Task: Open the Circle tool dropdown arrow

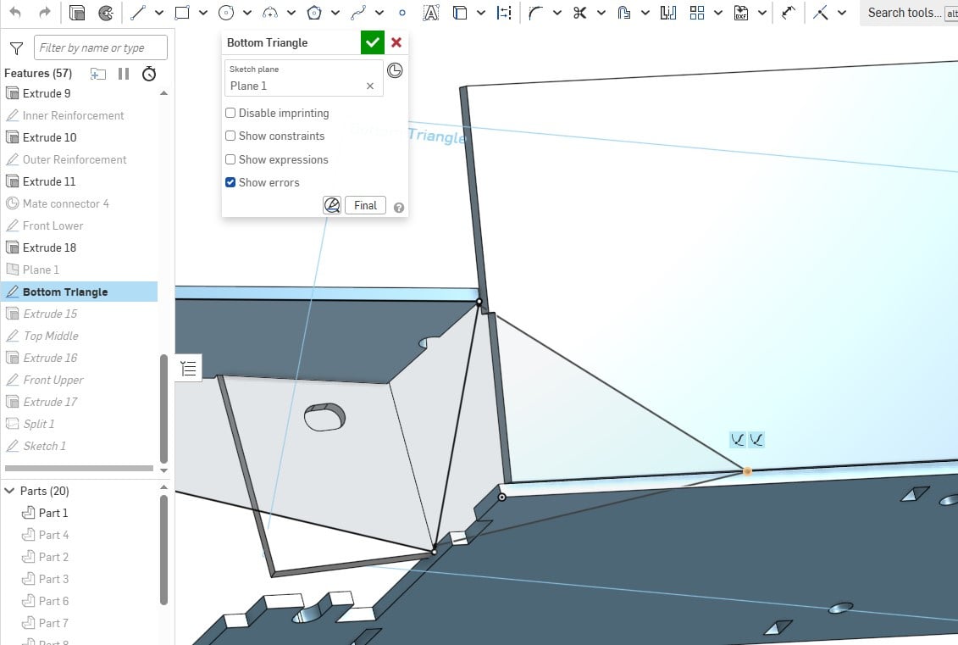Action: click(246, 12)
